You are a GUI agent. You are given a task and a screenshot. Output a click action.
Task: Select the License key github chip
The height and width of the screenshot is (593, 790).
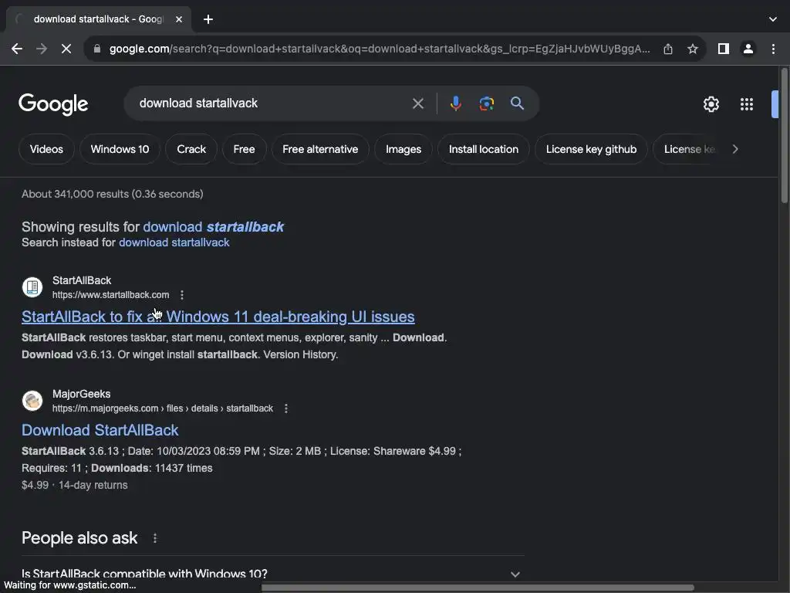(x=591, y=149)
